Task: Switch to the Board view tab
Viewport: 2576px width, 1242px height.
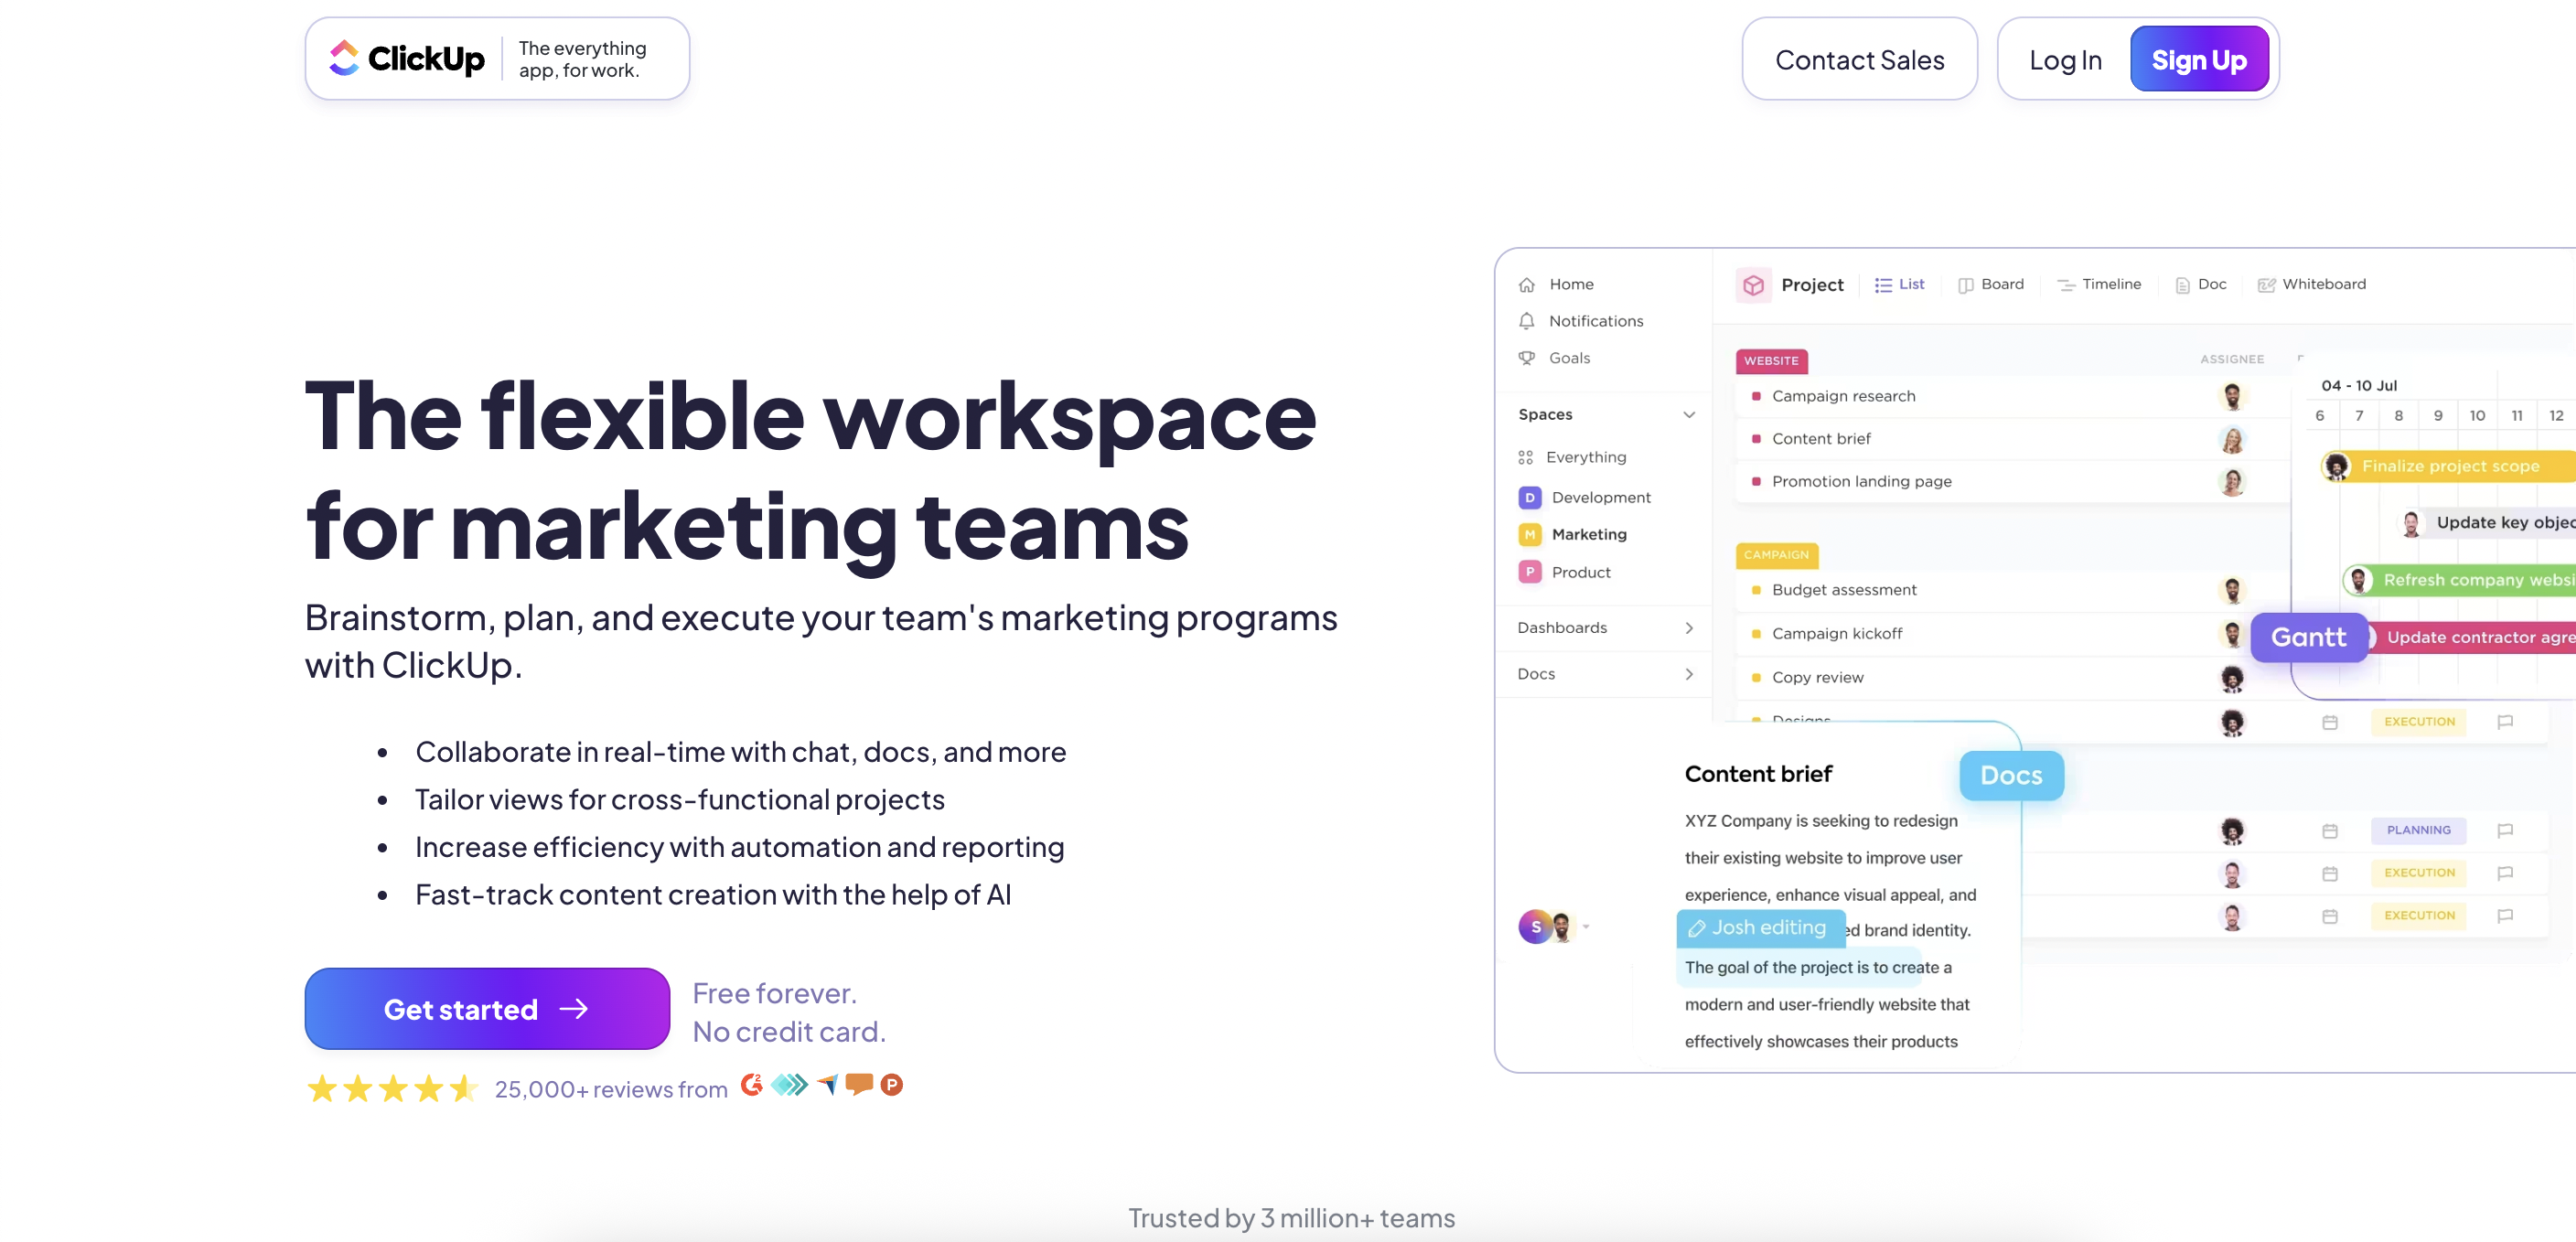Action: pyautogui.click(x=1990, y=284)
